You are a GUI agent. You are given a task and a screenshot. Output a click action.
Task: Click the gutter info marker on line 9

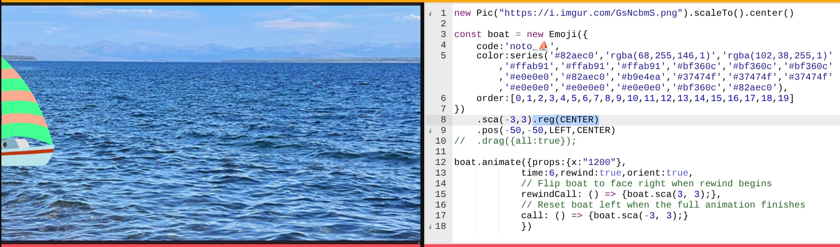click(x=430, y=131)
